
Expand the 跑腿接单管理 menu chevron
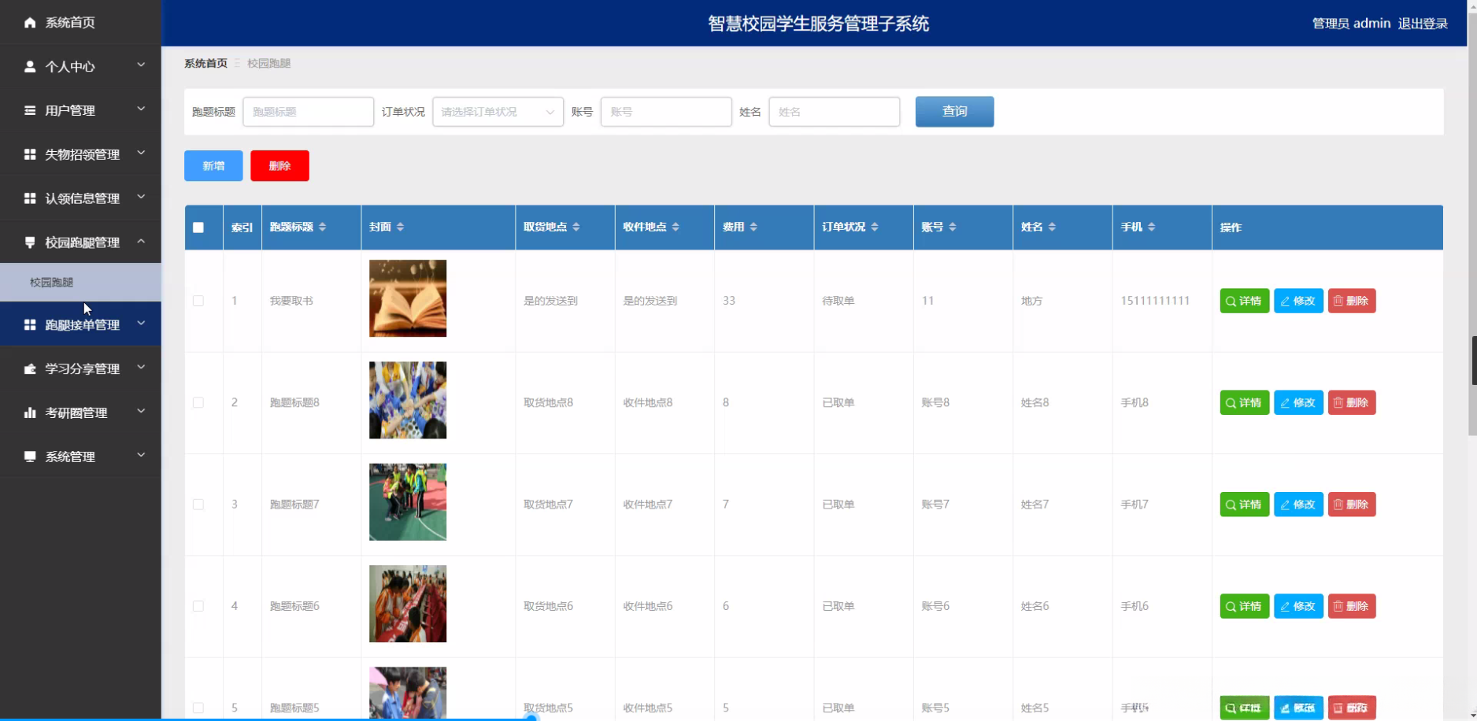(141, 324)
